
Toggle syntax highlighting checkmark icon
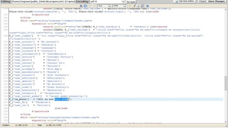(x=134, y=6)
